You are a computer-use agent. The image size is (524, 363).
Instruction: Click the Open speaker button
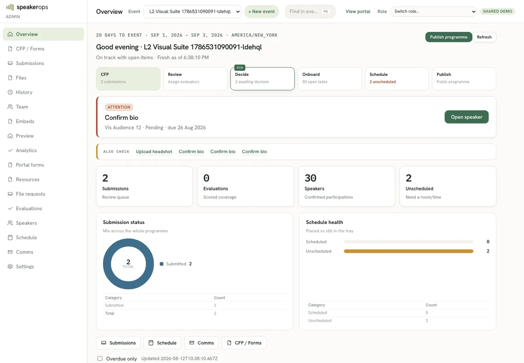467,117
